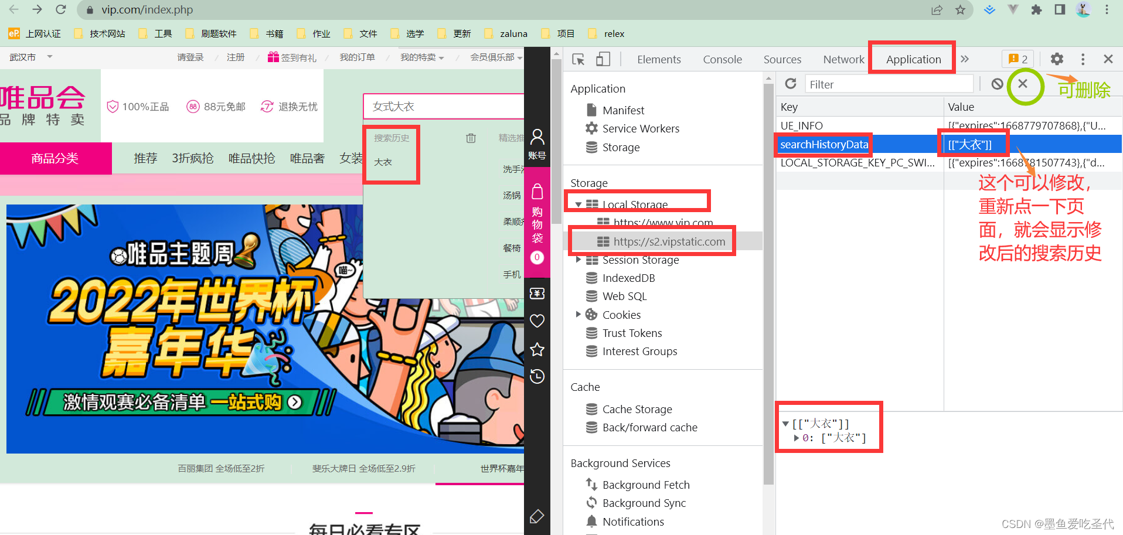Open the 武汉市 city dropdown

tap(30, 57)
